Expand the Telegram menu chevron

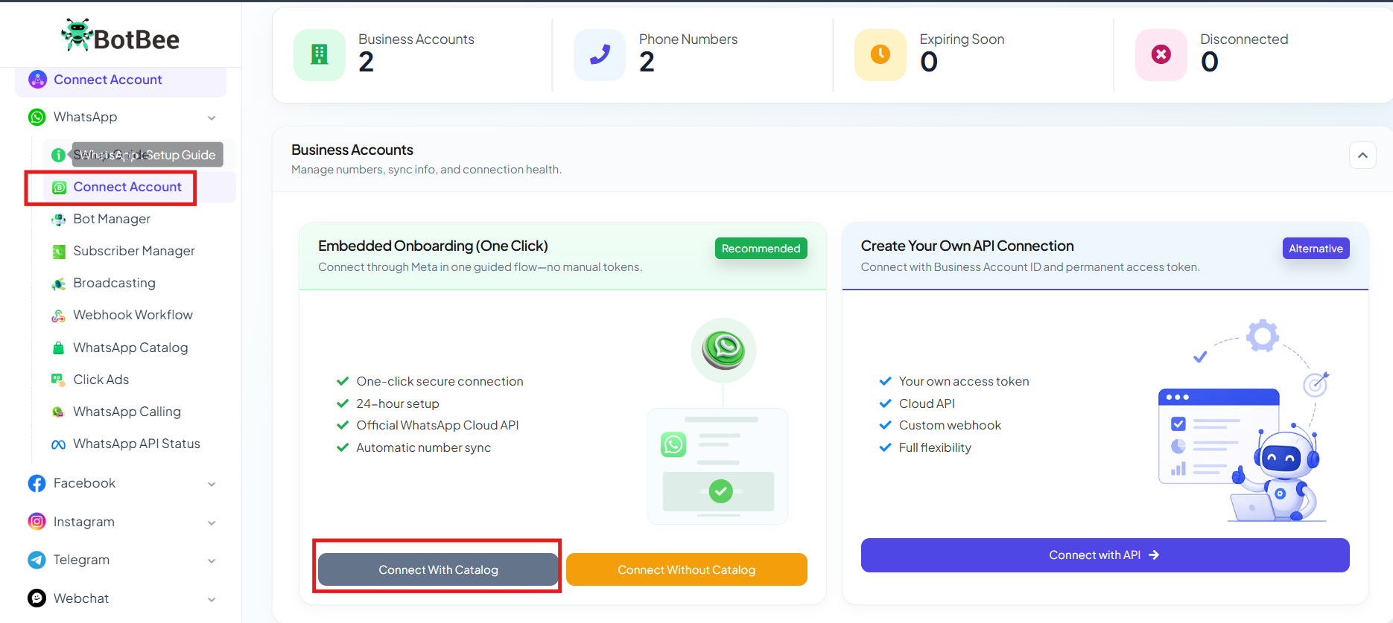coord(212,560)
